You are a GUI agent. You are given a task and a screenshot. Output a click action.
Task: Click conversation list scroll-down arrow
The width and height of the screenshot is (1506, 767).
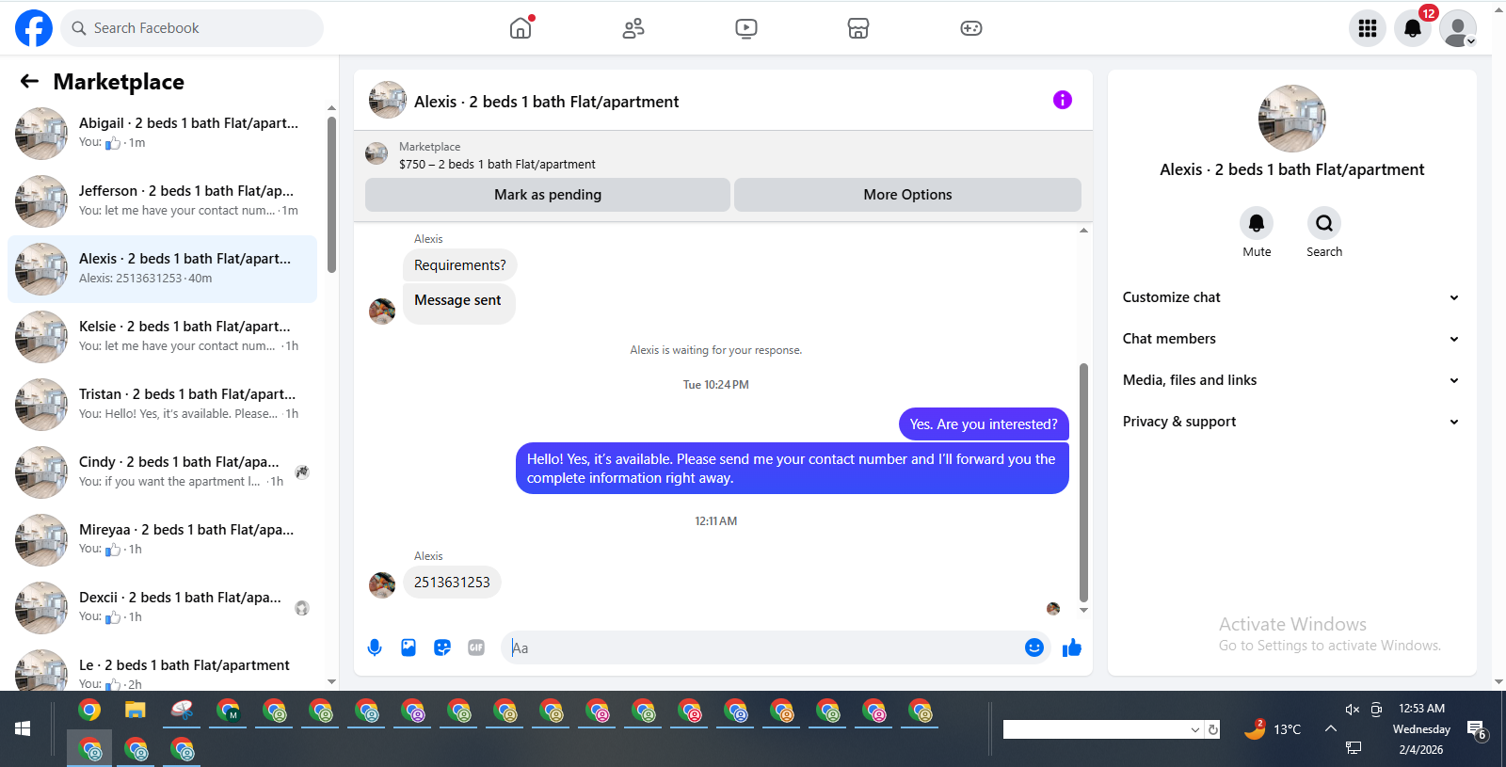point(331,682)
